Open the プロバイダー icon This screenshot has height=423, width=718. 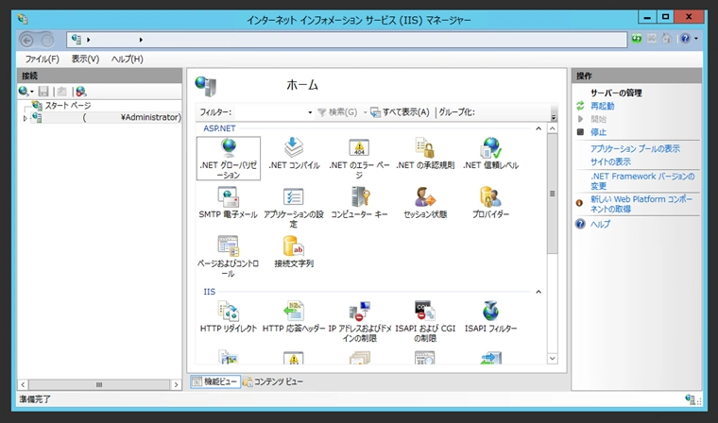click(x=490, y=203)
